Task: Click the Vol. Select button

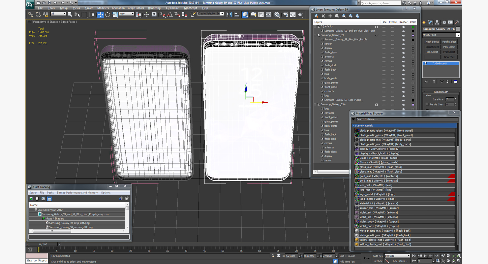Action: (x=432, y=52)
